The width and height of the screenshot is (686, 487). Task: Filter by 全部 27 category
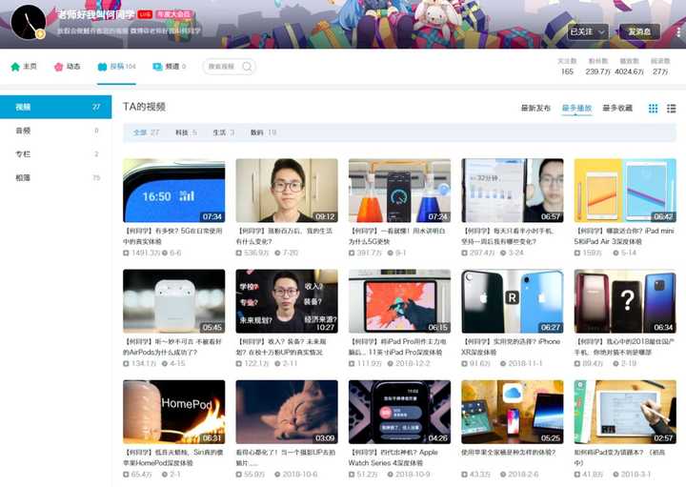pos(146,132)
